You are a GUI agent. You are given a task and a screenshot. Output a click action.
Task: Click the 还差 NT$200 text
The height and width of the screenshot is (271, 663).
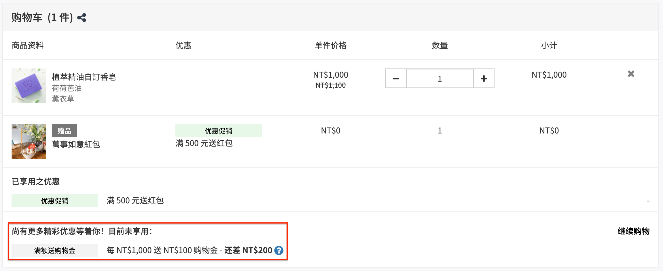pyautogui.click(x=248, y=250)
